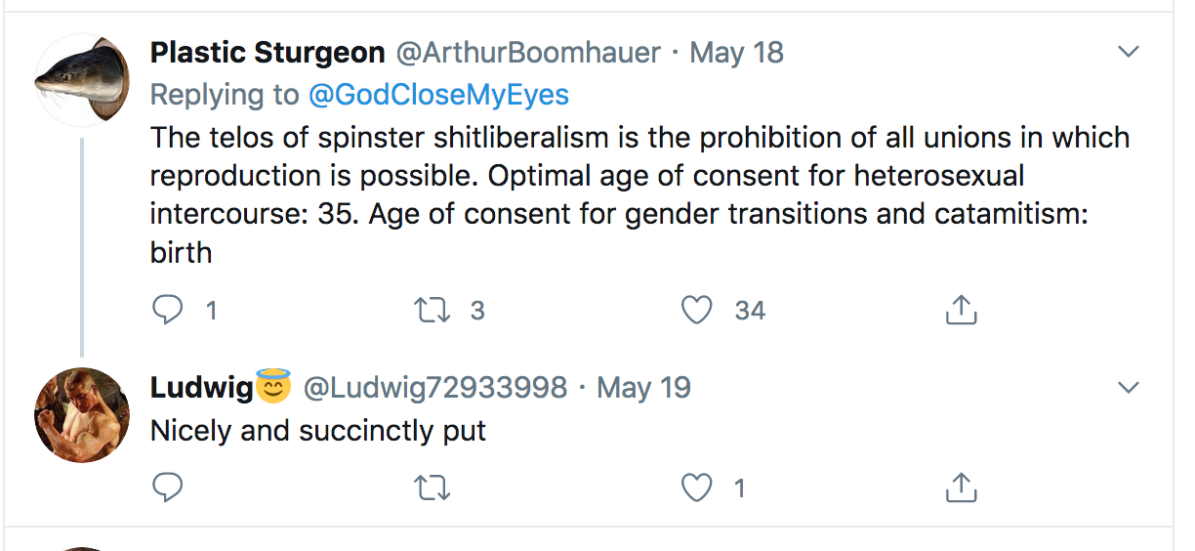Image resolution: width=1195 pixels, height=551 pixels.
Task: Like Ludwig's reply
Action: click(696, 487)
